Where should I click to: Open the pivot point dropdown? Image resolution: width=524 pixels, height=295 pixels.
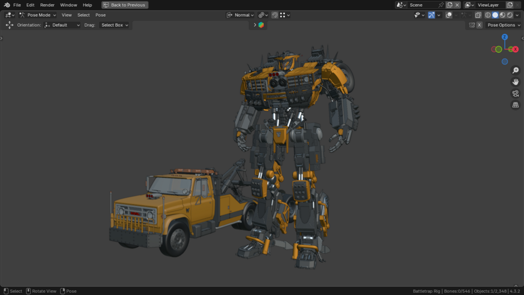click(x=263, y=15)
